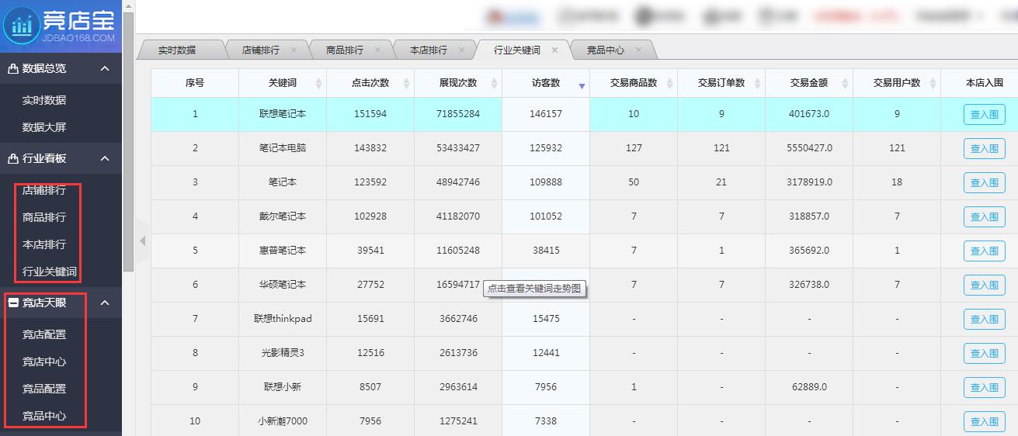This screenshot has width=1018, height=436.
Task: Click 查入围 for 惠普笔记本
Action: (985, 251)
